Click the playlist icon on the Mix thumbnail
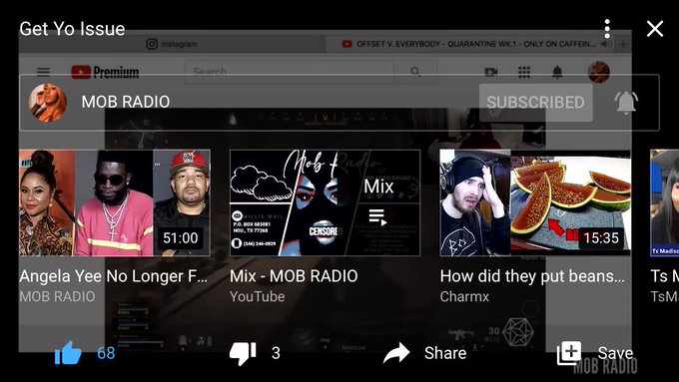Screen dimensions: 679x382 pos(377,217)
